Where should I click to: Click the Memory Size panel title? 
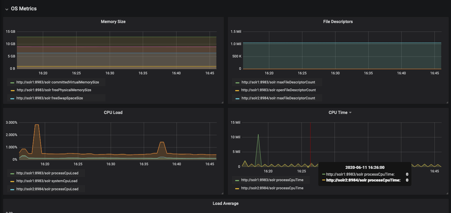[113, 22]
